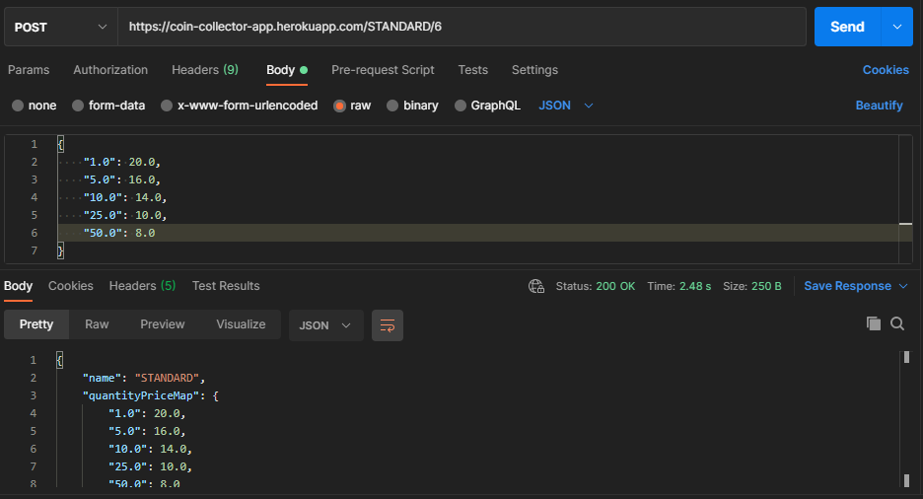Viewport: 923px width, 499px height.
Task: Pick the binary body type radio
Action: coord(392,106)
